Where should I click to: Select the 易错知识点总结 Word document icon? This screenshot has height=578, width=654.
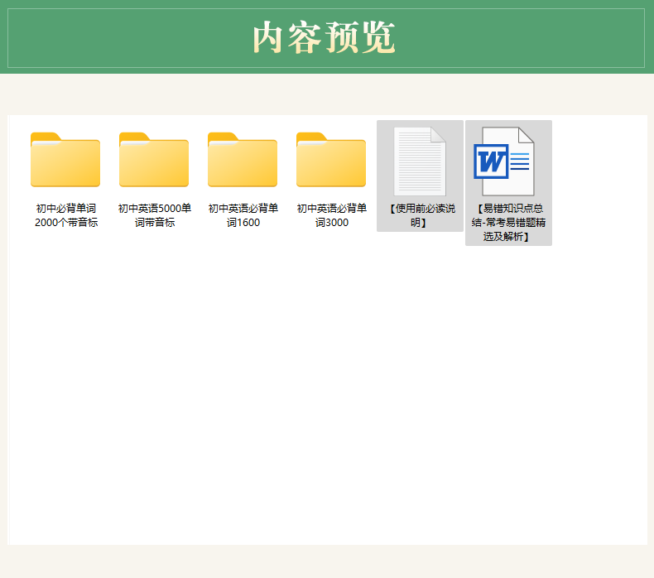pos(504,161)
